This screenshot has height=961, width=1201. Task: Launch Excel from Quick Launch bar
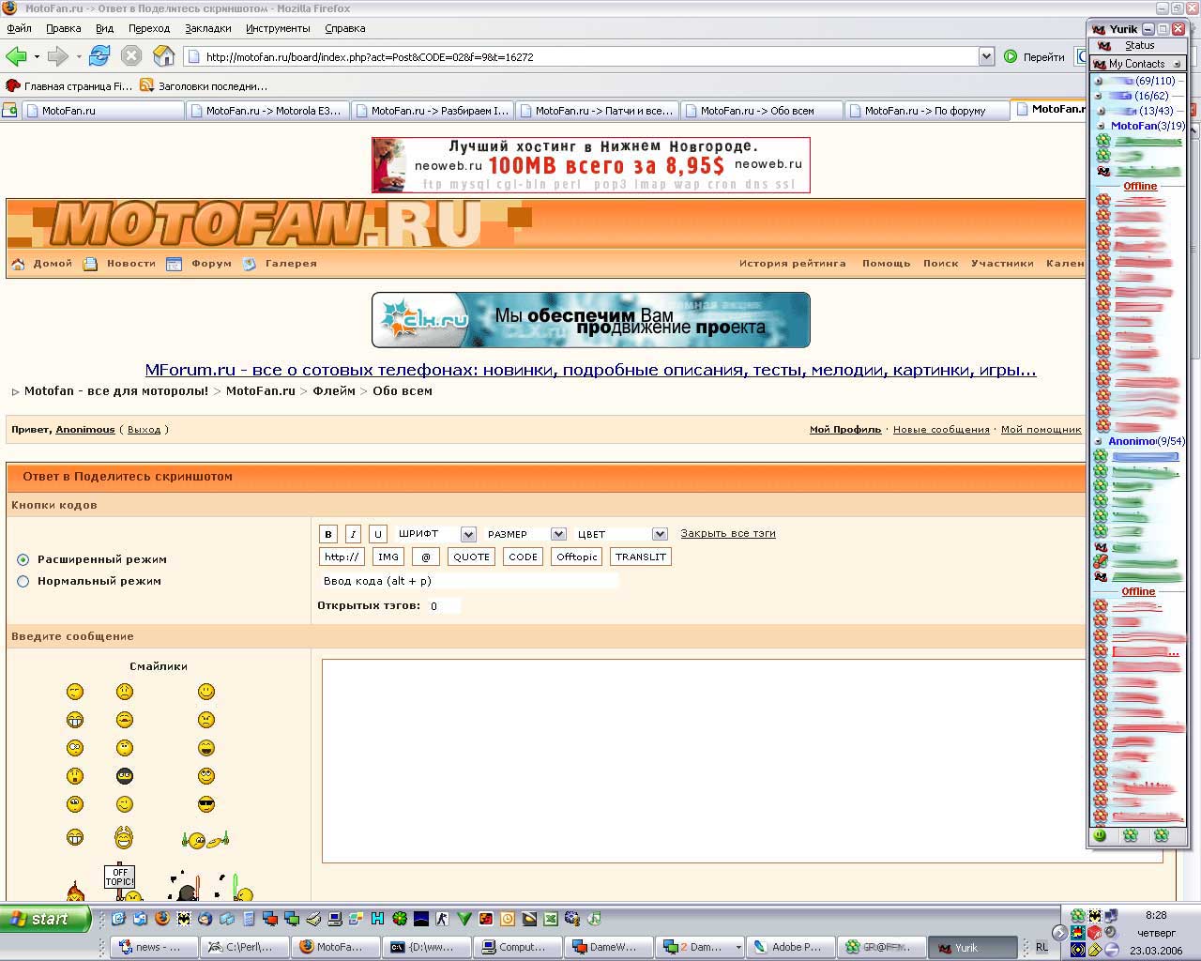[551, 919]
